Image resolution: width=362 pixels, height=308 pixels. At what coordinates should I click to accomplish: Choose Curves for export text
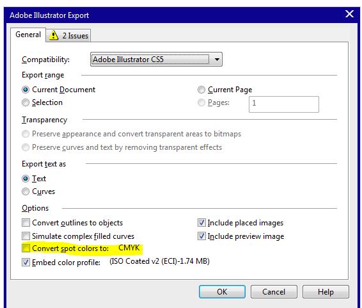click(x=26, y=191)
